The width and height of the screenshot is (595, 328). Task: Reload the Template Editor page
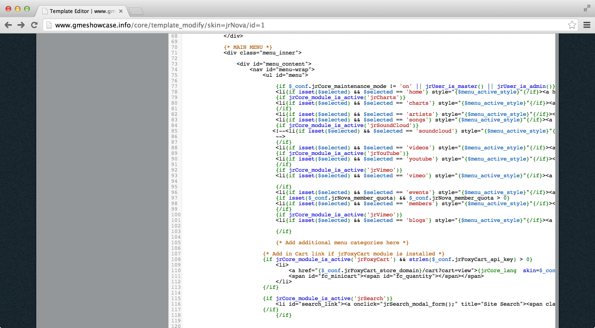click(x=34, y=25)
